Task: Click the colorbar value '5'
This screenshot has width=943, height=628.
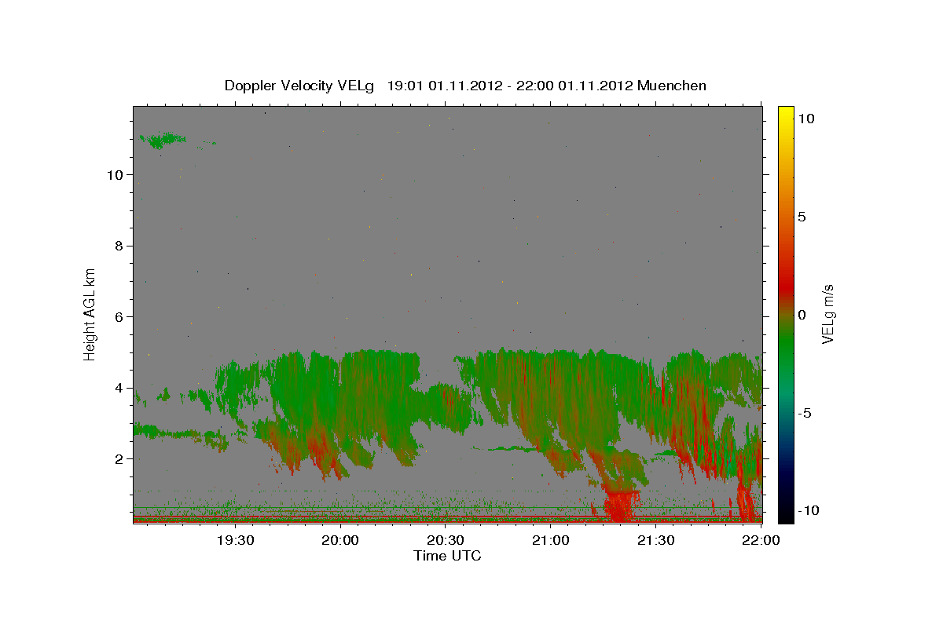Action: point(802,217)
